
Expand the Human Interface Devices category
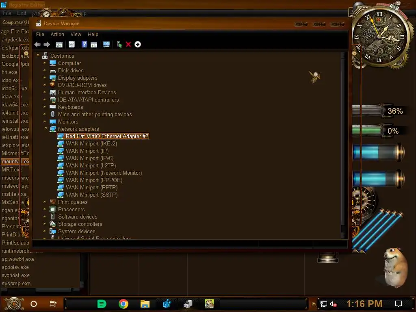45,92
